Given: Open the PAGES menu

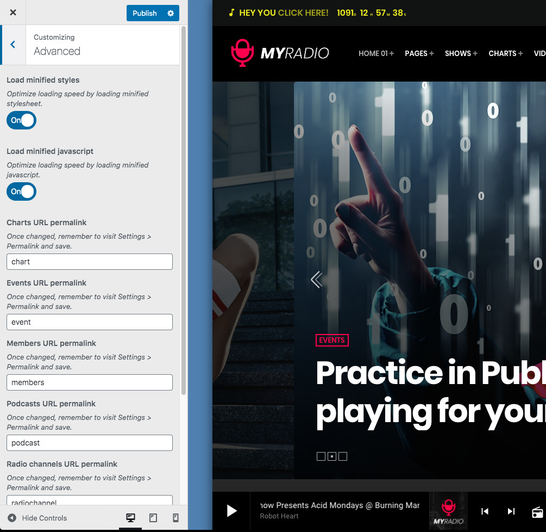Looking at the screenshot, I should point(416,53).
